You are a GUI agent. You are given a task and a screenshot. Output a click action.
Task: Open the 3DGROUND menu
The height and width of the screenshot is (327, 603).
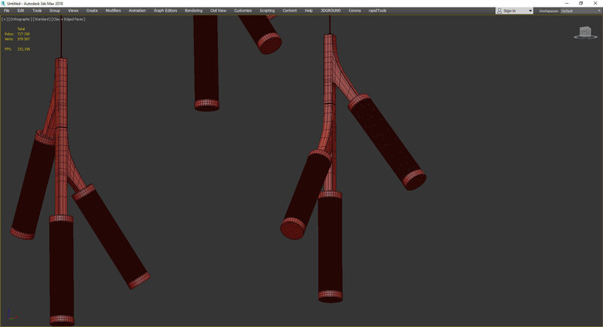[330, 11]
